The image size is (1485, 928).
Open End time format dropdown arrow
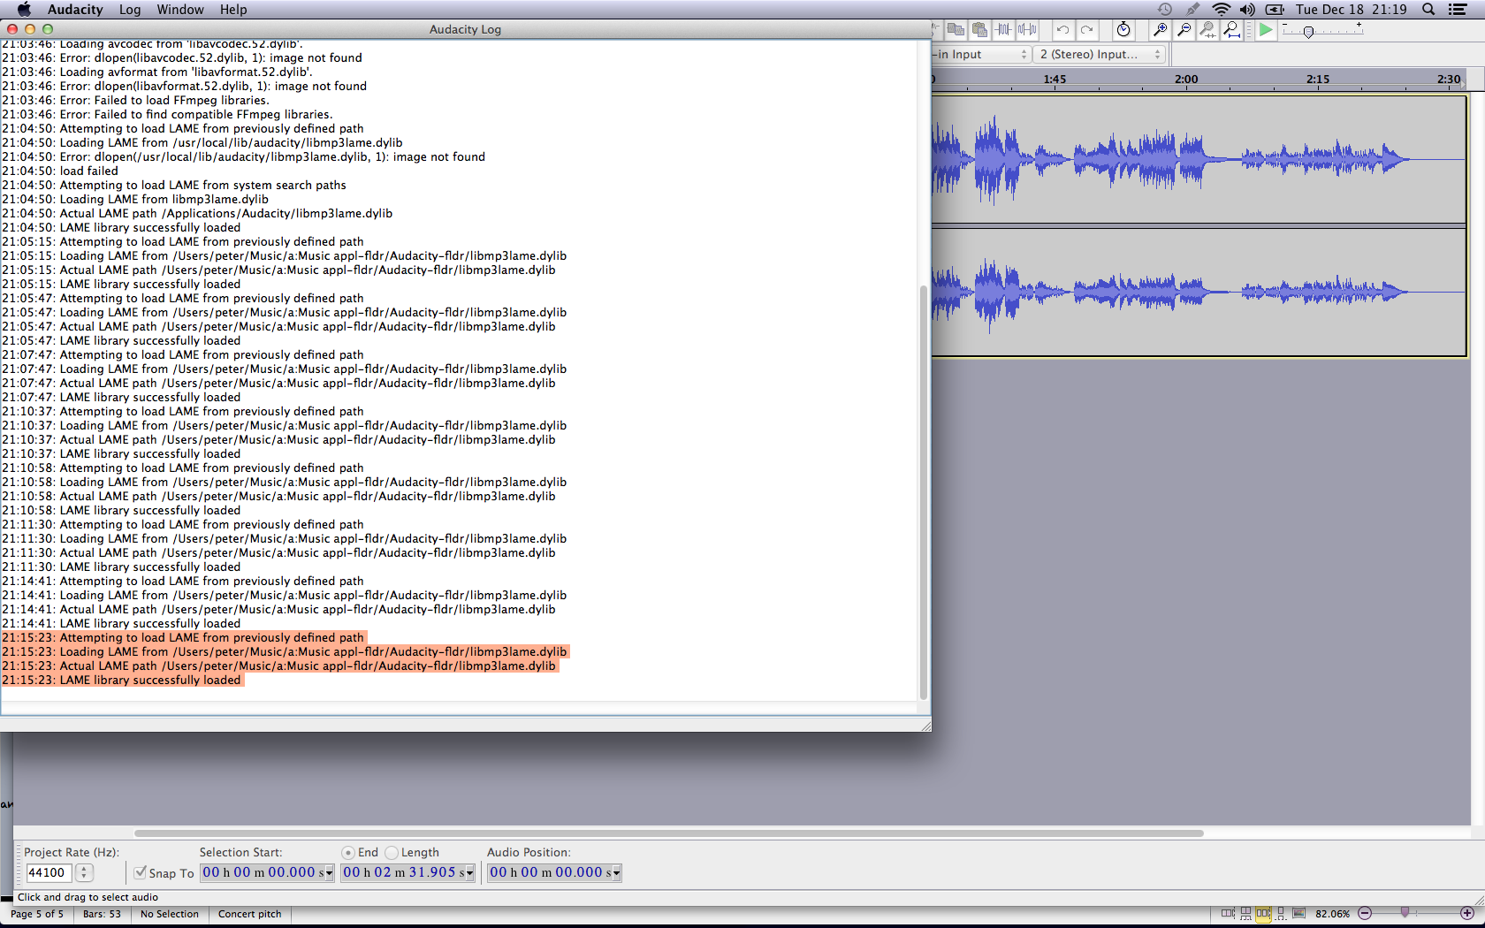470,873
